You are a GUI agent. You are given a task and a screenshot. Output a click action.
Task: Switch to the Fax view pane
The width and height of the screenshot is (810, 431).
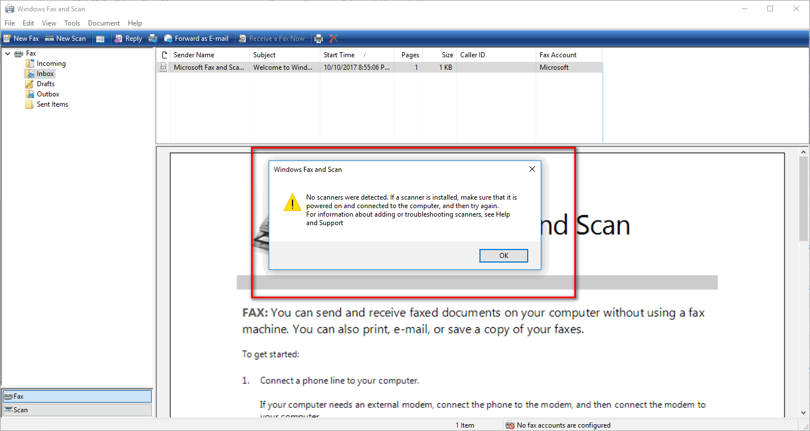(77, 396)
